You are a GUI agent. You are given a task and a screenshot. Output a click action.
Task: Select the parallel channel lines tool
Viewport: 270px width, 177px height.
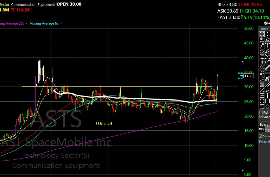tap(267, 68)
